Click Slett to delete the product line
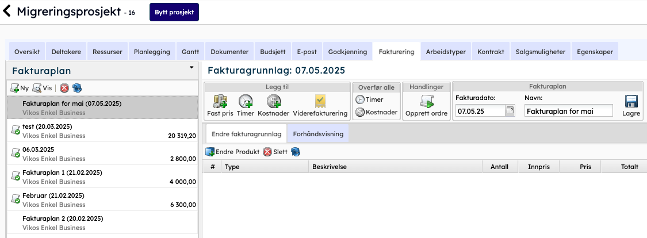This screenshot has width=647, height=238. (x=275, y=152)
